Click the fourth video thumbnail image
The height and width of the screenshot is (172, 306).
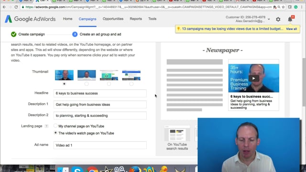(x=131, y=75)
